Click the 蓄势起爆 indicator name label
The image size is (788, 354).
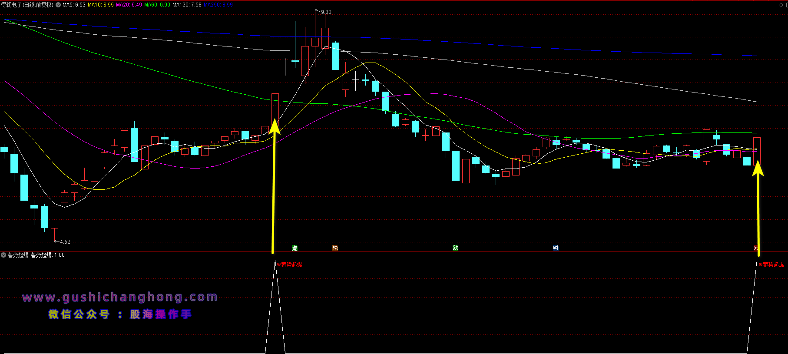coord(18,255)
